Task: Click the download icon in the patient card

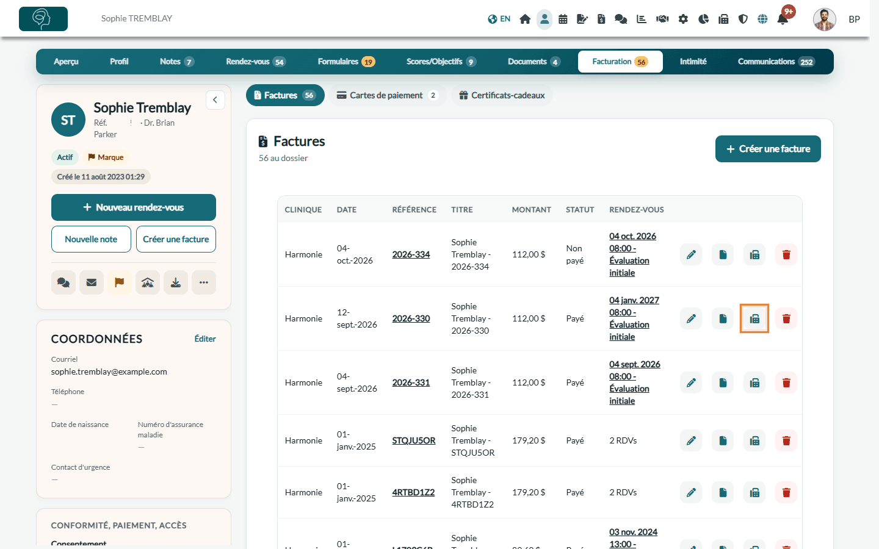Action: pyautogui.click(x=176, y=282)
